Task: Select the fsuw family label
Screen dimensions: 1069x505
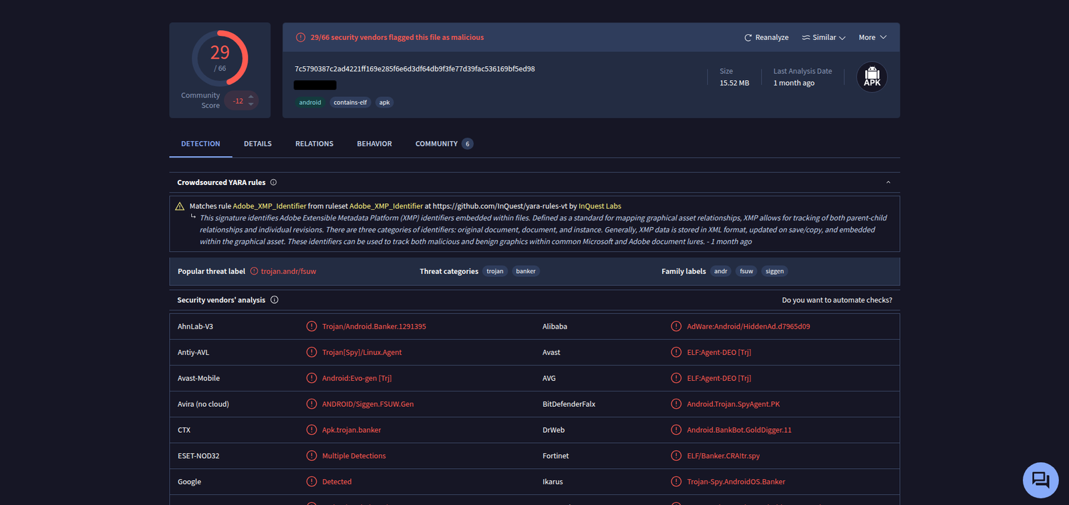Action: 746,271
